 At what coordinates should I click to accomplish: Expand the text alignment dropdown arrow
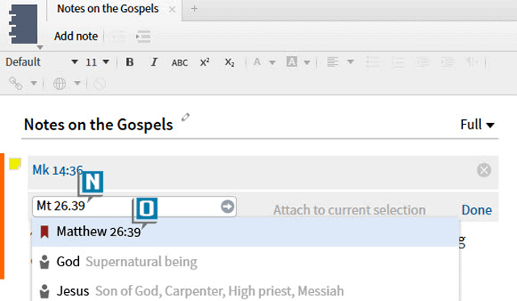click(x=351, y=61)
